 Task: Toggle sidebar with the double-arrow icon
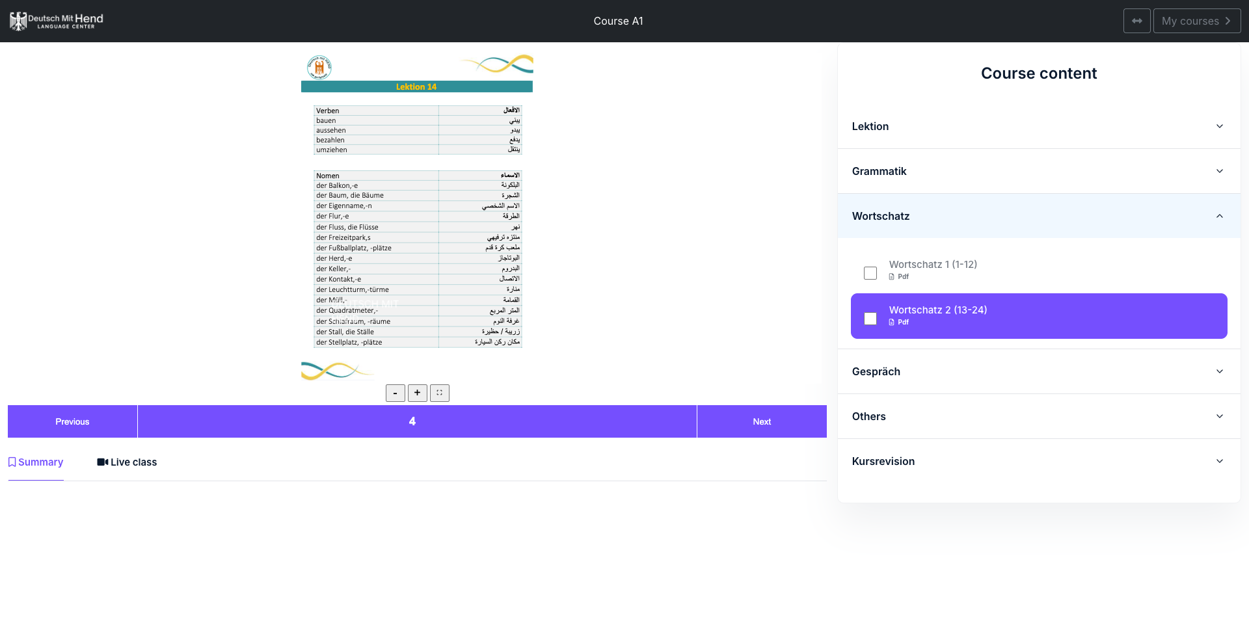tap(1136, 21)
